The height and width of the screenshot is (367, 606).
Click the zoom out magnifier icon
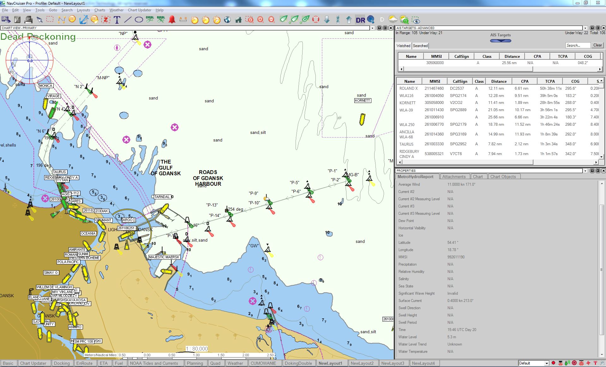point(272,20)
